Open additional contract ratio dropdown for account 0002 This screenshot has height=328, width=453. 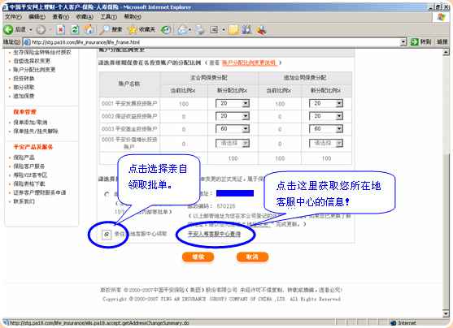339,116
